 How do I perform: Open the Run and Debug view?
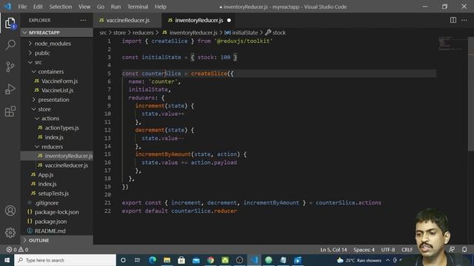point(10,89)
